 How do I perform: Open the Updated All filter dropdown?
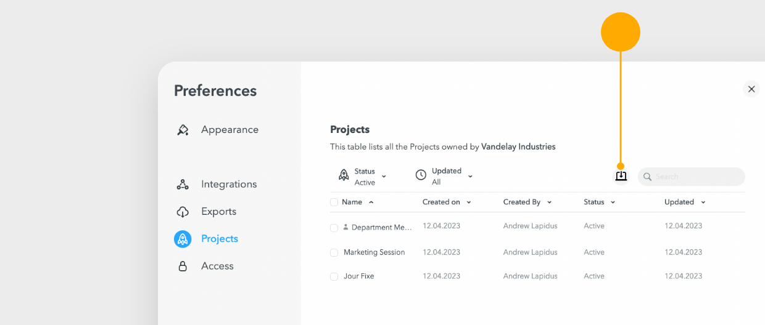click(444, 176)
